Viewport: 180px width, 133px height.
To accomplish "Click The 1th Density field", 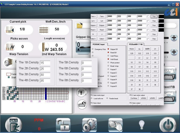I will (x=45, y=63).
